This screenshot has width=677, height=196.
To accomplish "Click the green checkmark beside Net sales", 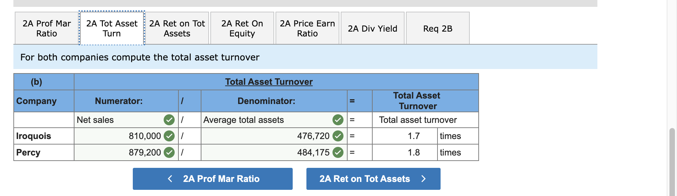I will pos(169,120).
